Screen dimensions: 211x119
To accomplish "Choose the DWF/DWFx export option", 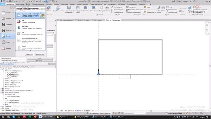I will [x=30, y=27].
